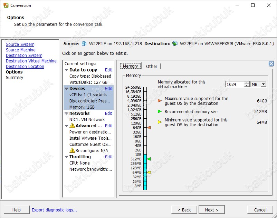Select Power on destination row
The image size is (277, 218).
click(88, 132)
